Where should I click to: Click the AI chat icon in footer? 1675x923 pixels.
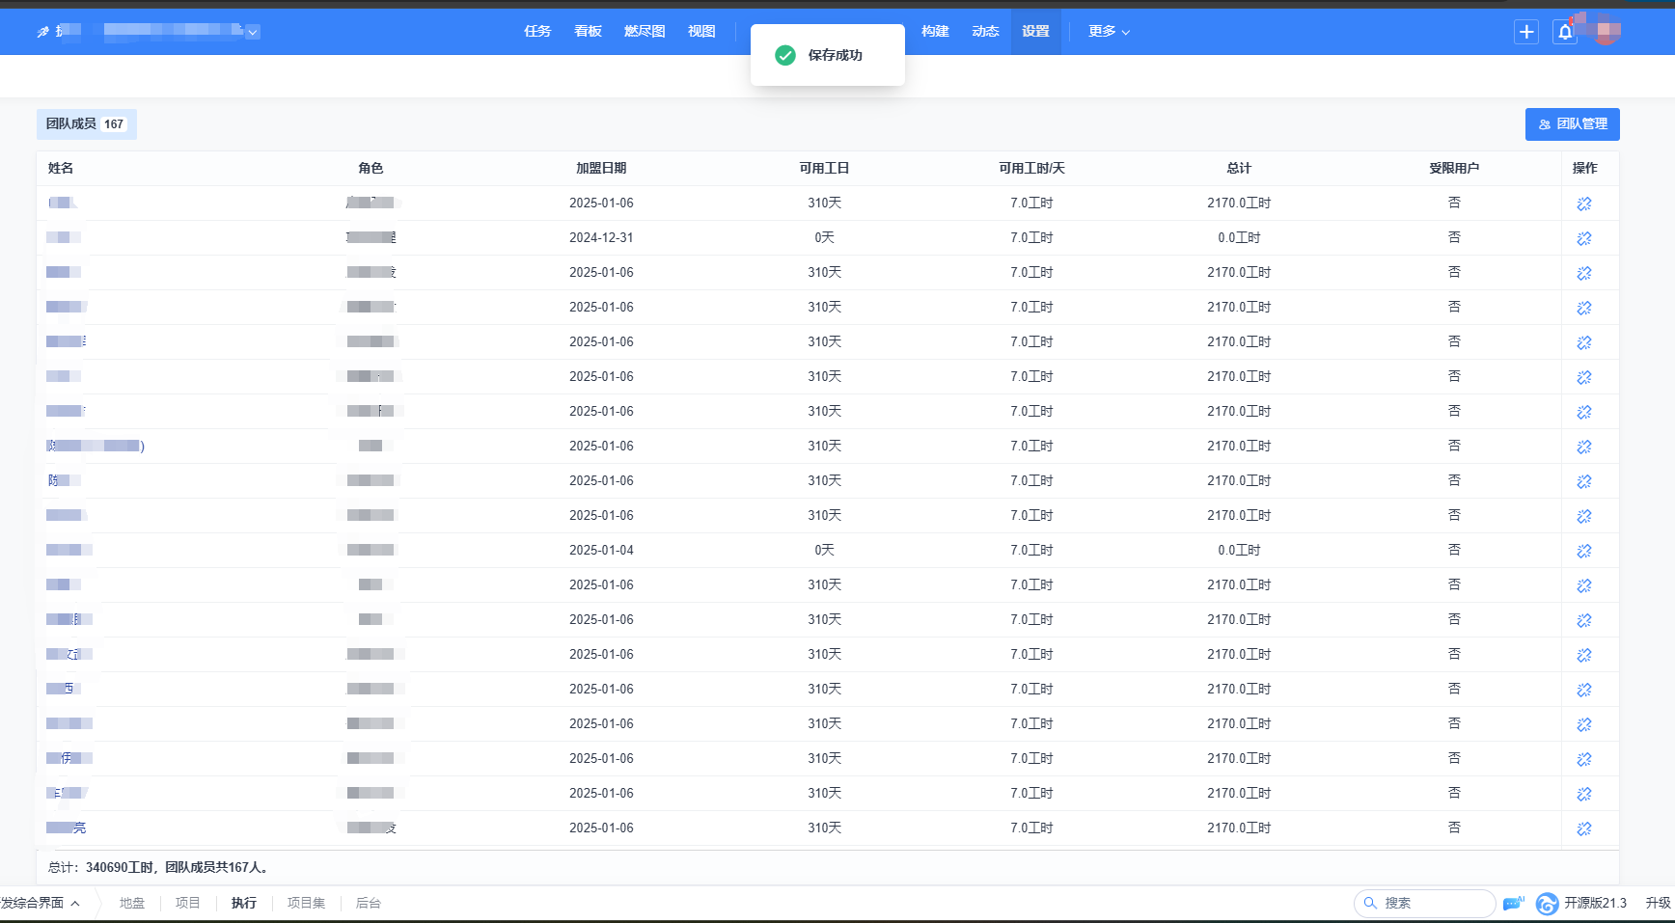click(1513, 903)
